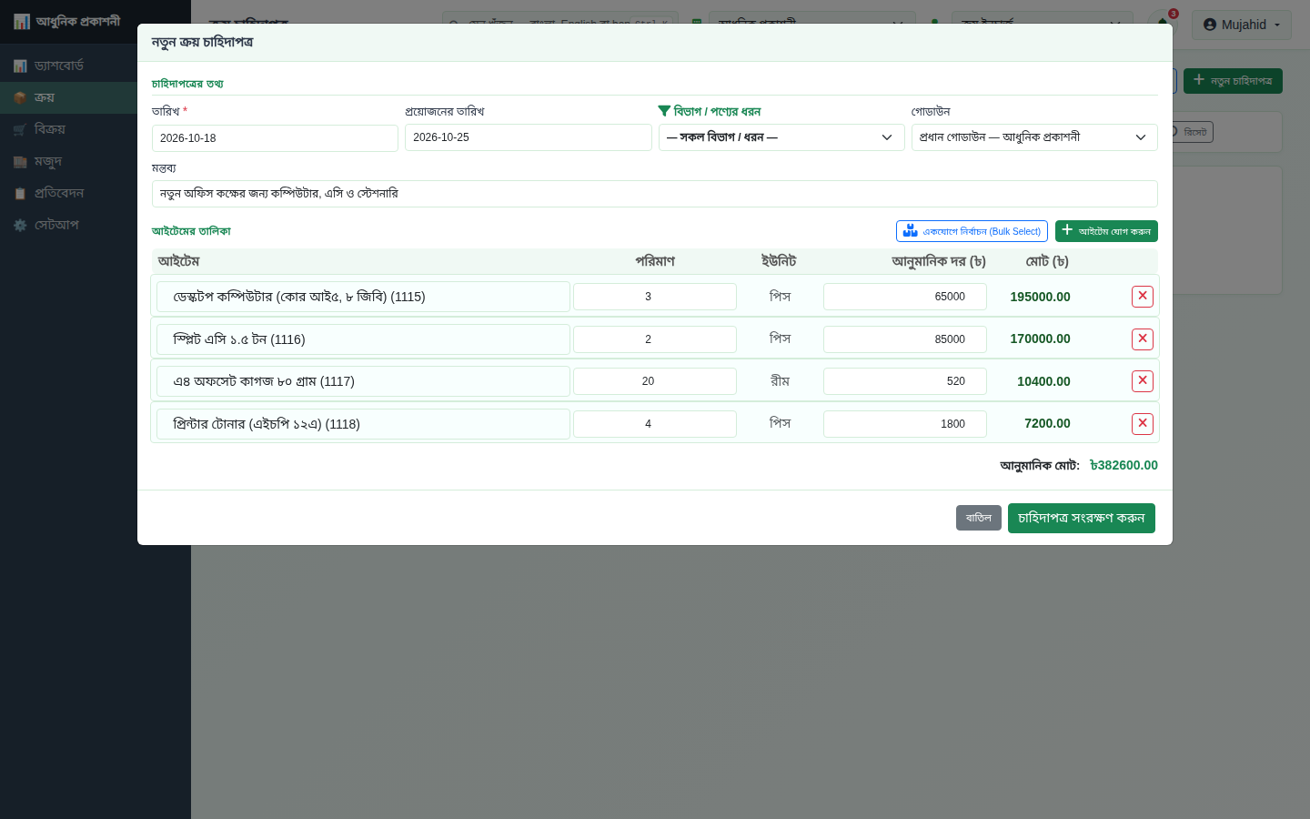Focus the তারিখ date field 2026-10-18
1310x819 pixels.
click(x=275, y=138)
